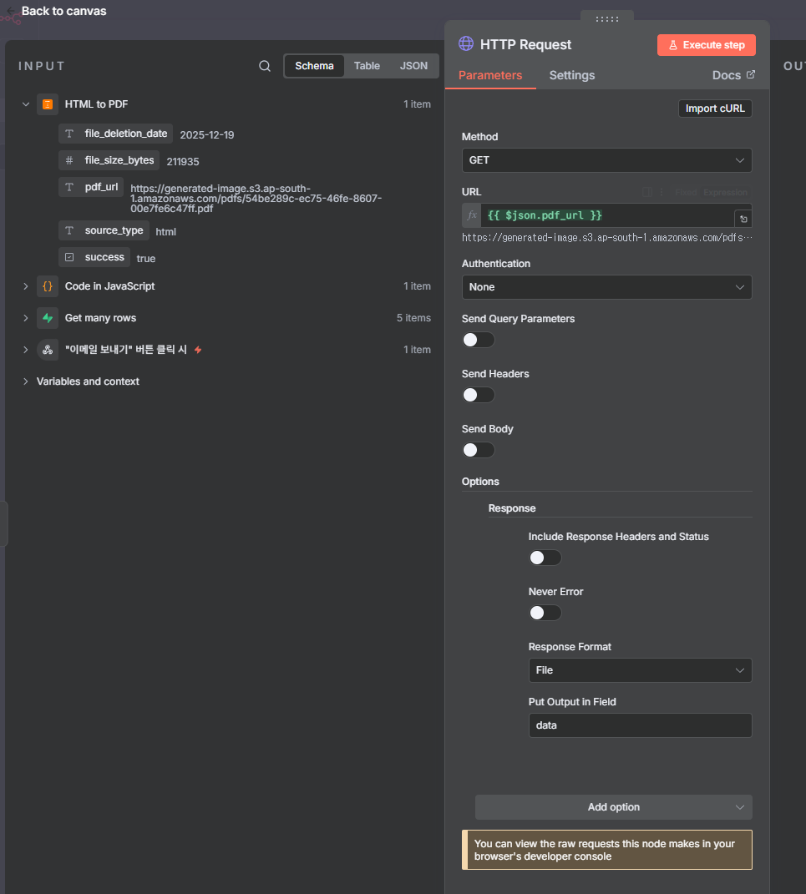Open the Docs external link
This screenshot has width=806, height=894.
(x=733, y=75)
